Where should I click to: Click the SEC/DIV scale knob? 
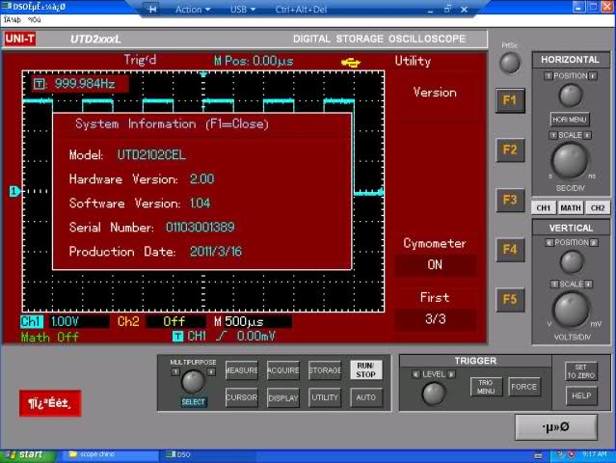570,160
